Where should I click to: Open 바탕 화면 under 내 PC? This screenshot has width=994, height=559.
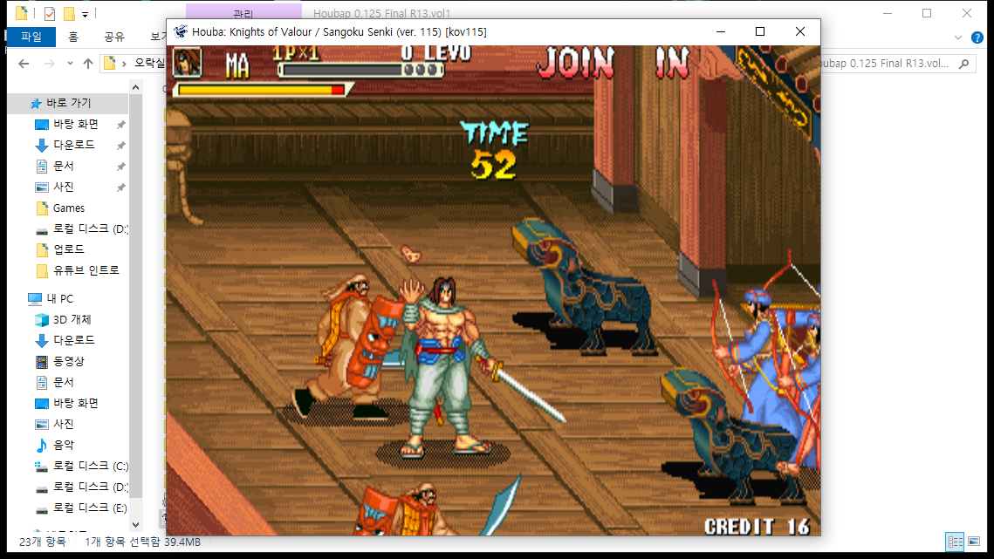pos(75,403)
